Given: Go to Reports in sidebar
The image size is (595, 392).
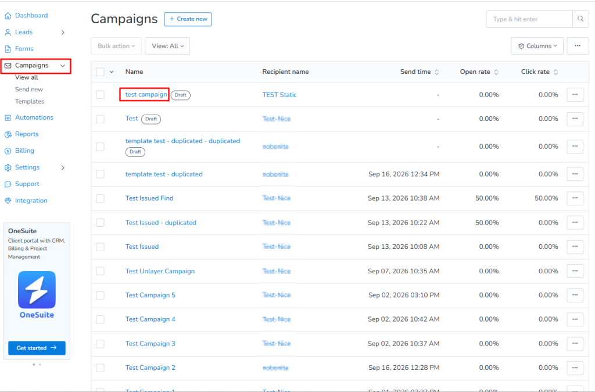Looking at the screenshot, I should (x=27, y=134).
